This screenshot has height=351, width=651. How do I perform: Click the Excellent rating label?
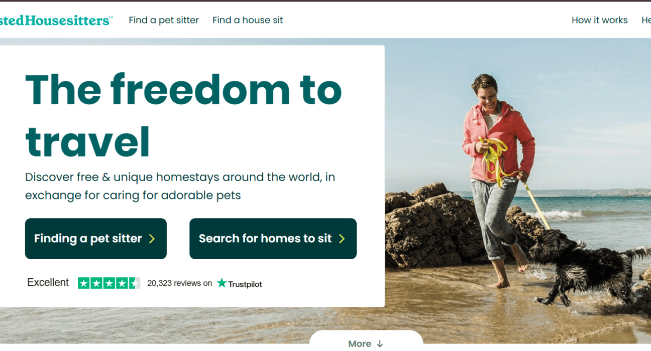pos(48,283)
